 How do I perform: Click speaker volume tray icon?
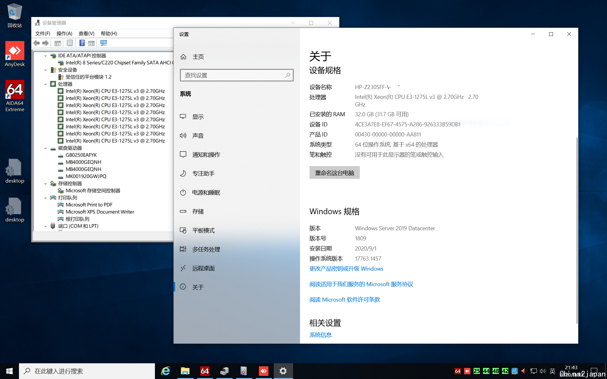coord(543,371)
